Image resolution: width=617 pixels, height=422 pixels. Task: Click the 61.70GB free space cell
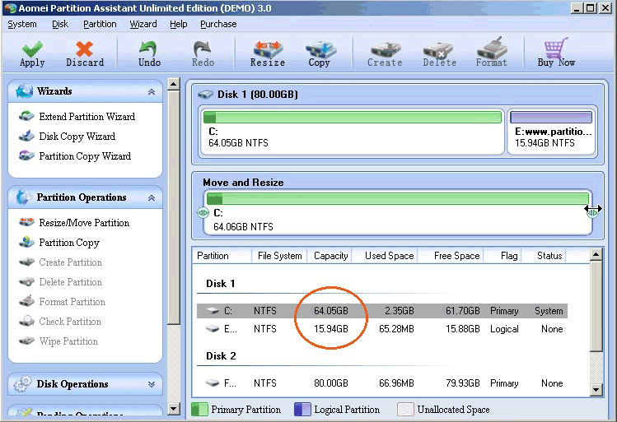(x=463, y=311)
